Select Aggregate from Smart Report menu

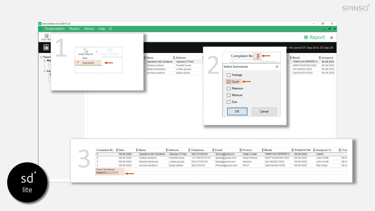pos(88,63)
